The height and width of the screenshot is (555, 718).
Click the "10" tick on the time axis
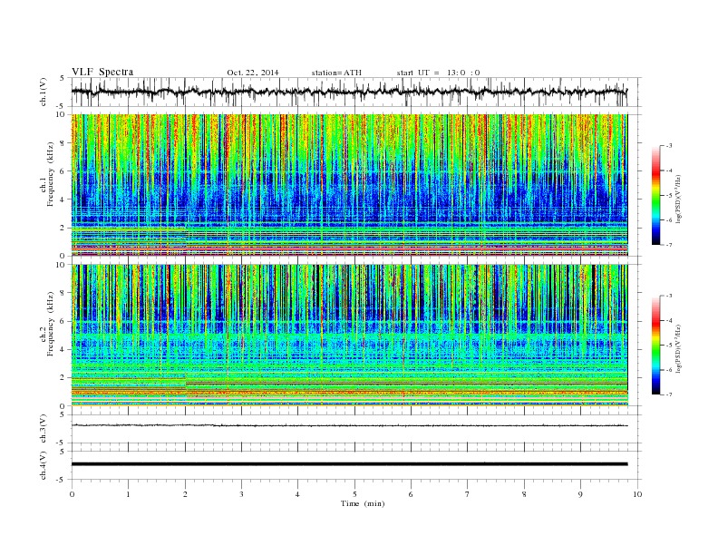click(637, 494)
